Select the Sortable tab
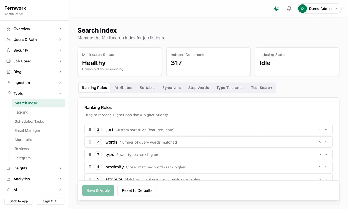Viewport: 348px width, 209px height. pos(147,88)
